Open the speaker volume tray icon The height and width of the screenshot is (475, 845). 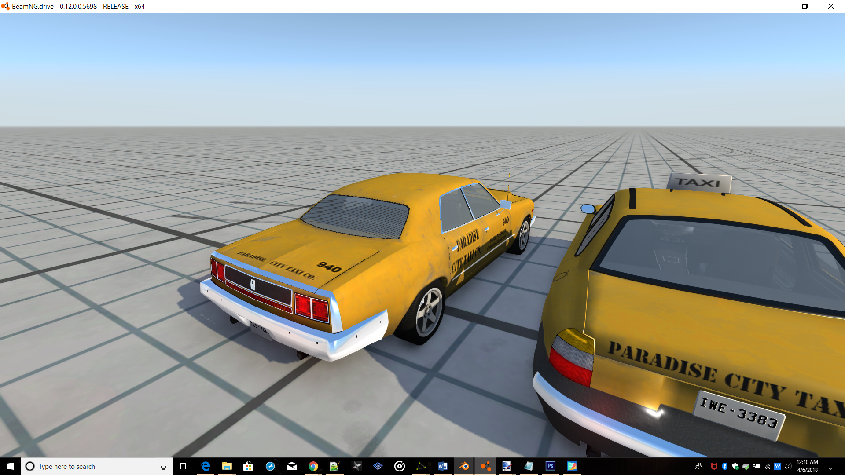[x=788, y=466]
